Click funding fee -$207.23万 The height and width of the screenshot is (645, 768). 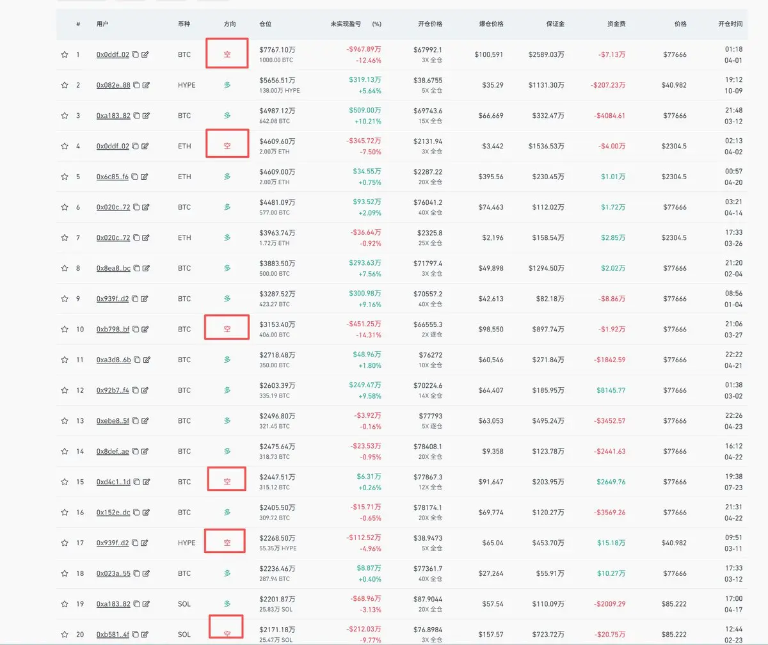(609, 85)
